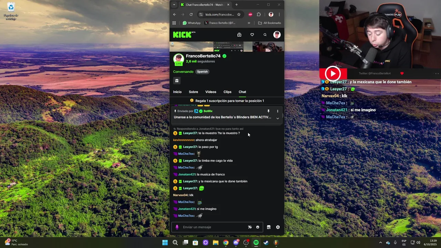Click the kevinnnnnnnn username in chat
Screen dimensions: 441x248
(x=184, y=140)
